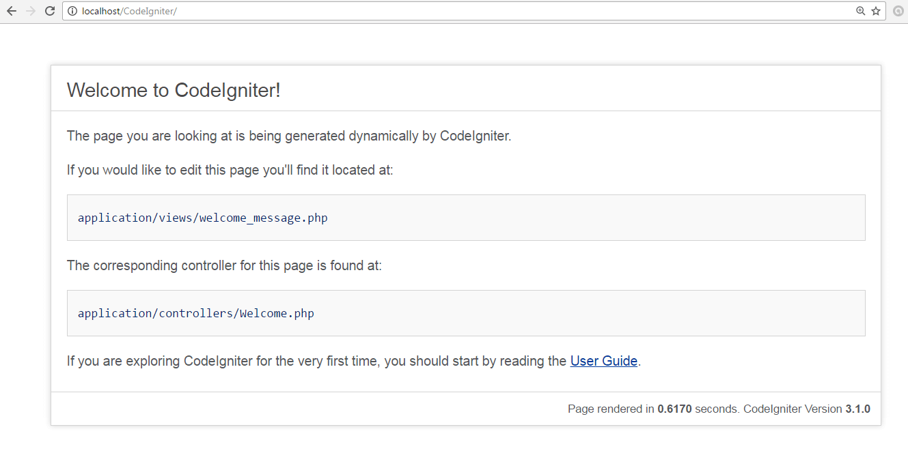Click the application/views/welcome_message.php code path
The width and height of the screenshot is (908, 453).
[x=203, y=218]
